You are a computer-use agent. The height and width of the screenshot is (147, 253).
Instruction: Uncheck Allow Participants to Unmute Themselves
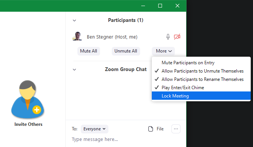pyautogui.click(x=201, y=71)
